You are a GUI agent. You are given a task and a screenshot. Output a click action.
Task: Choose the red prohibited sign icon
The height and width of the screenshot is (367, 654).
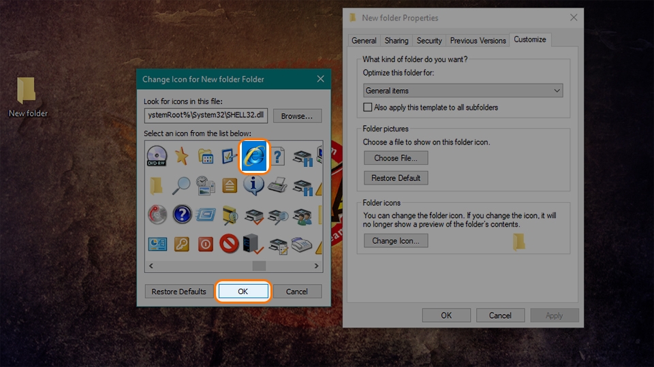click(x=229, y=243)
